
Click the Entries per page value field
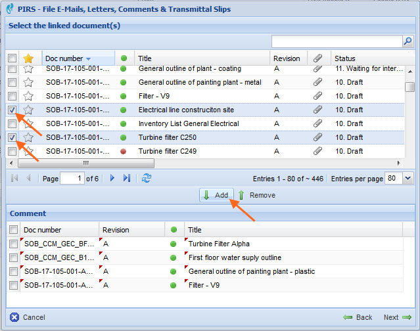394,178
